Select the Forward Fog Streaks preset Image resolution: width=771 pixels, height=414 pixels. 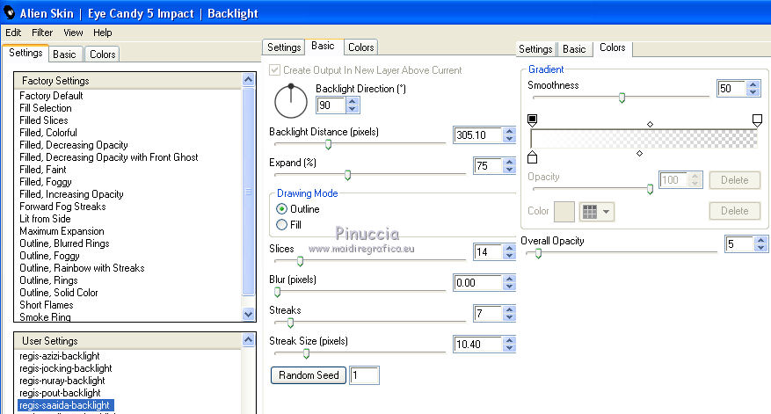[62, 207]
